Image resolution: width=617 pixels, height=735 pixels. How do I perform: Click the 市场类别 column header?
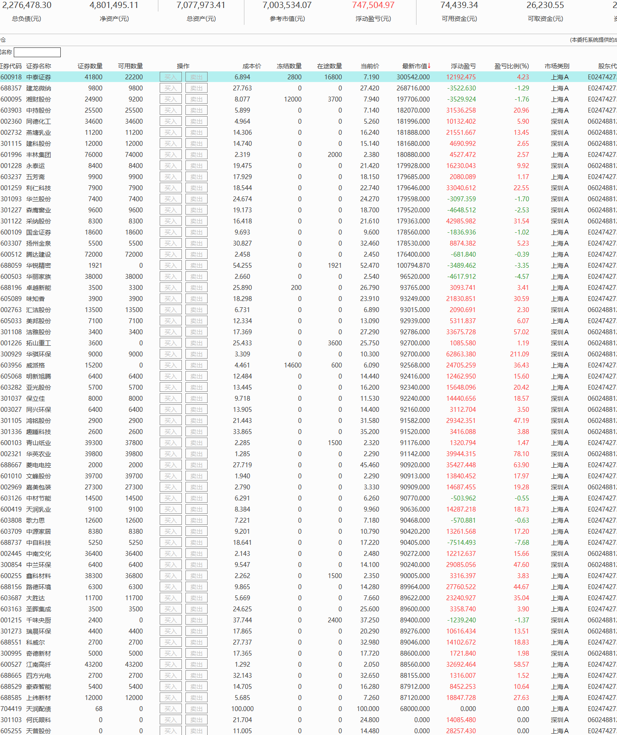[557, 66]
